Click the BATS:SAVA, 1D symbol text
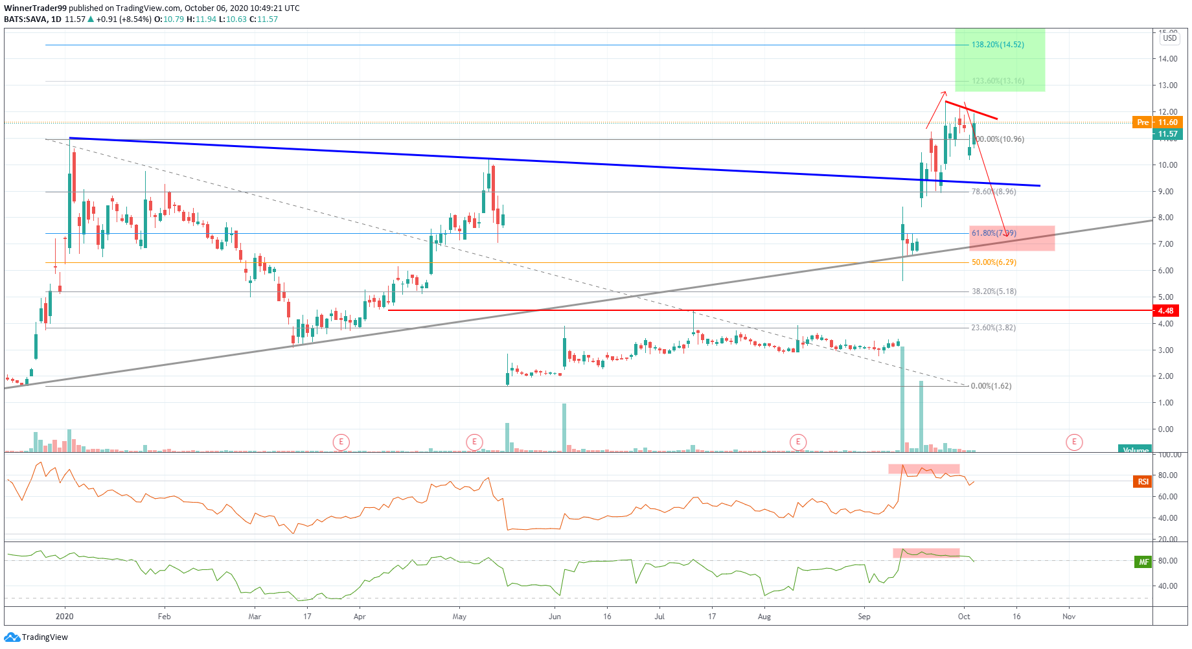Screen dimensions: 1192x649 click(32, 19)
